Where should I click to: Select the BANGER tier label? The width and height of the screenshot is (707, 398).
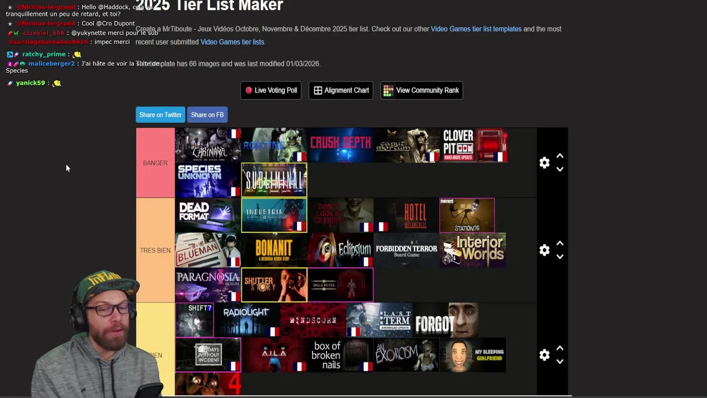click(155, 163)
